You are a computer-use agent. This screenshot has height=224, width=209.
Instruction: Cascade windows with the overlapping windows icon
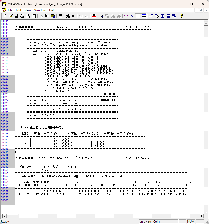(x=174, y=16)
